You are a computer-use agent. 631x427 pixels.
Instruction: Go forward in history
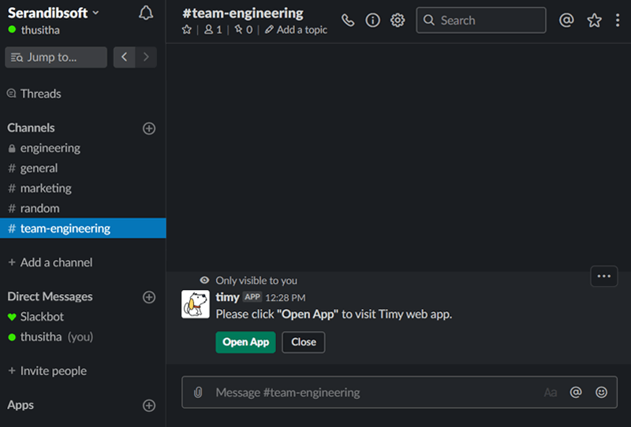(146, 57)
